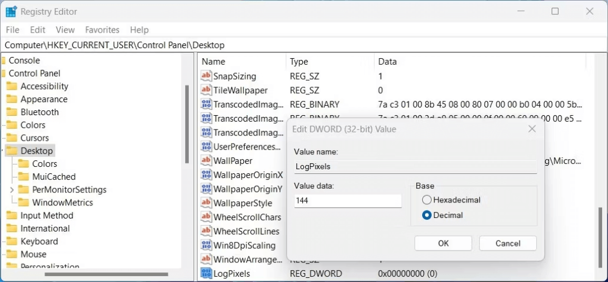Open the Edit menu
Viewport: 608px width, 282px height.
(x=37, y=30)
